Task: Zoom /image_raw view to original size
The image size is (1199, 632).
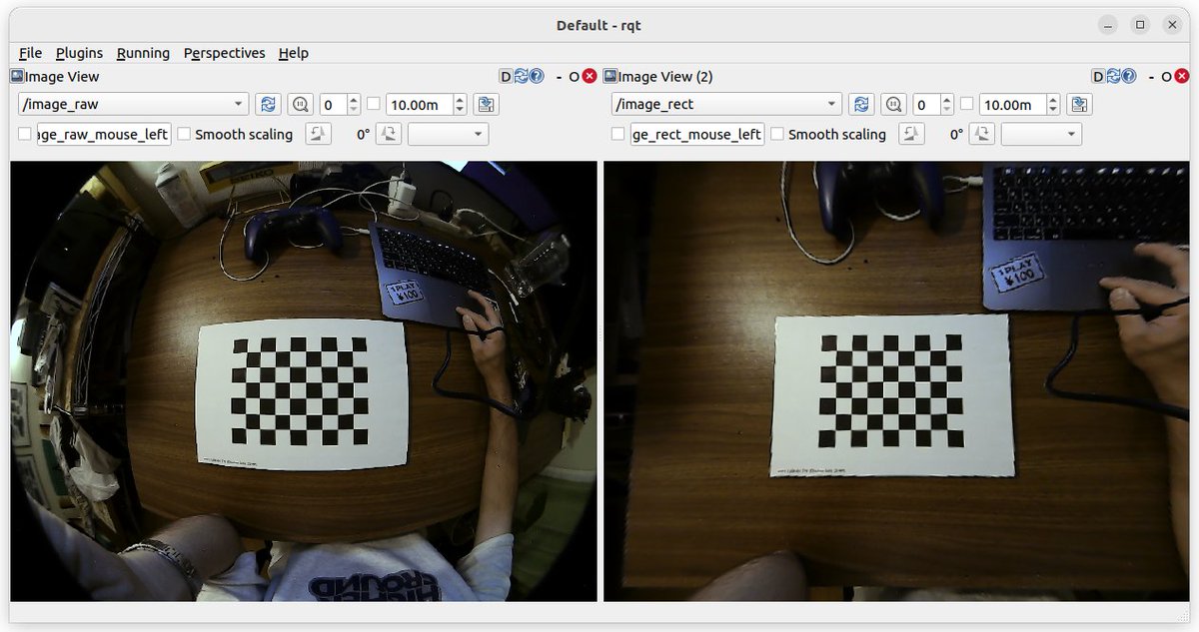Action: 300,104
